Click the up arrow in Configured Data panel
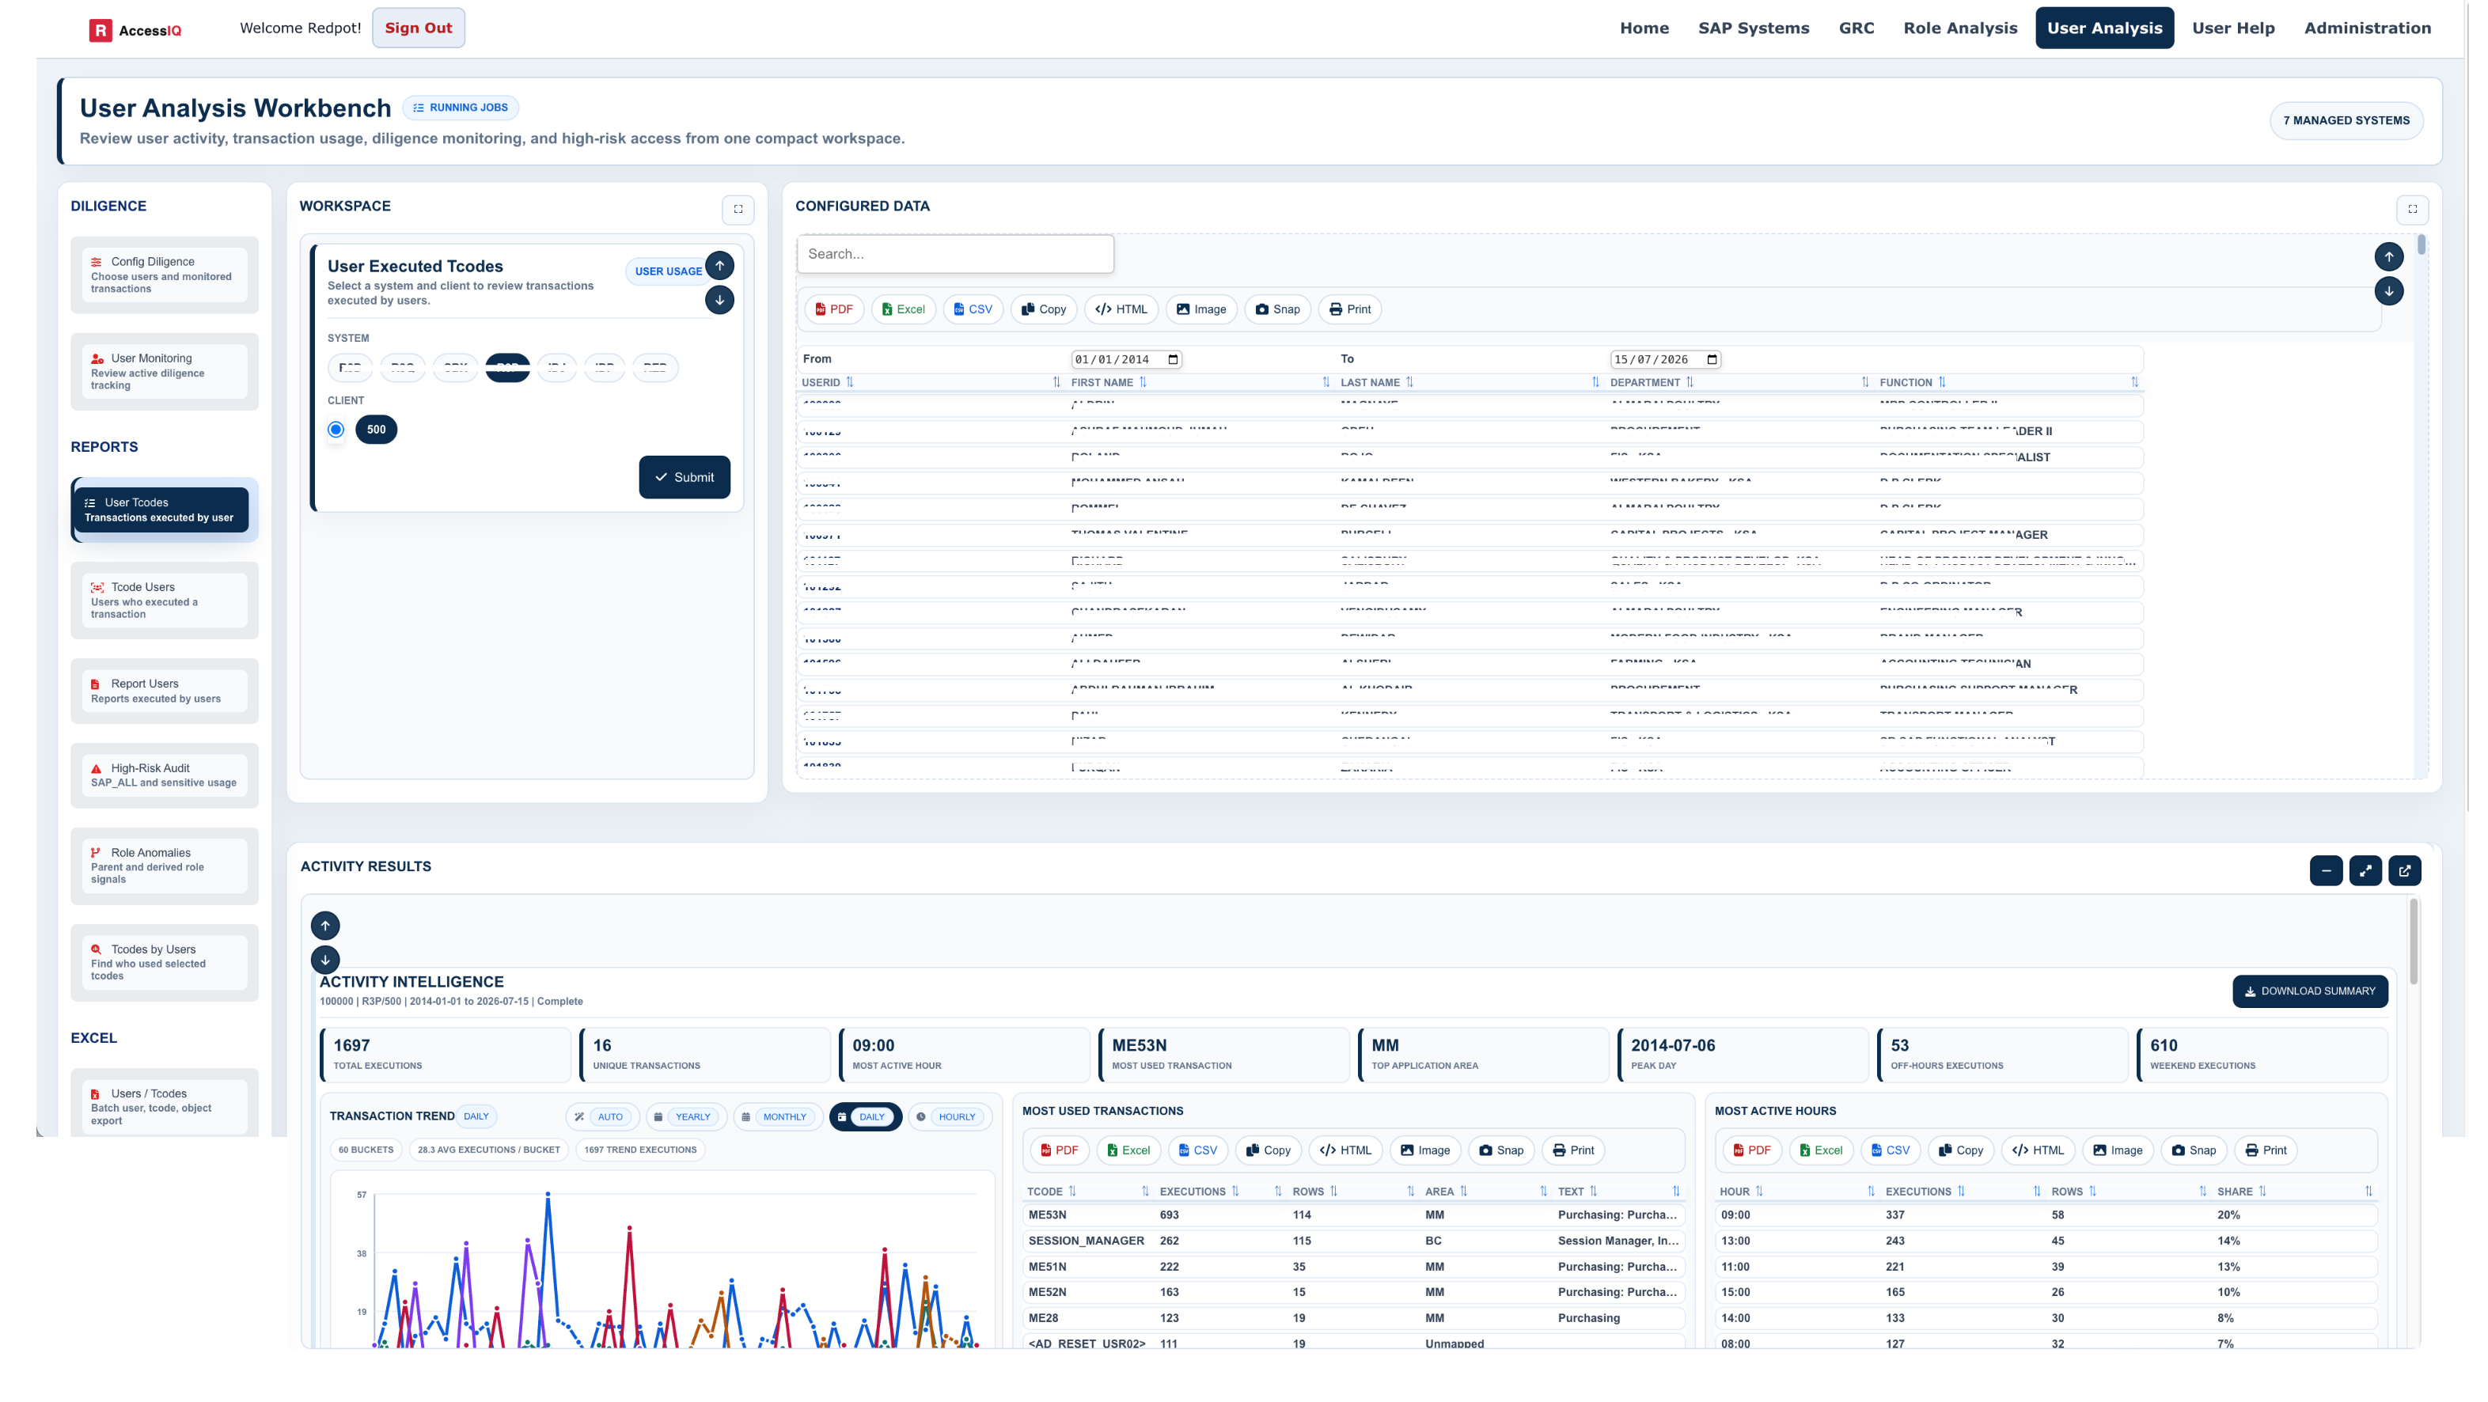Image resolution: width=2488 pixels, height=1402 pixels. [2388, 257]
